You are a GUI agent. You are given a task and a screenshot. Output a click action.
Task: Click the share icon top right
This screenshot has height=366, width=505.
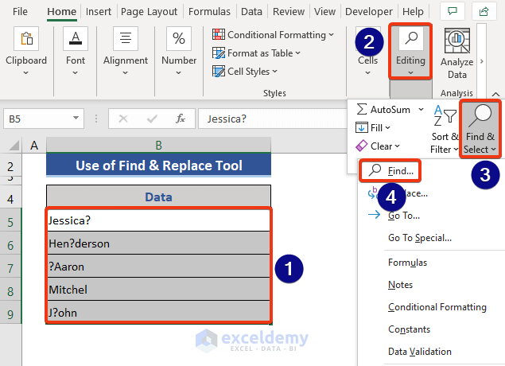484,12
